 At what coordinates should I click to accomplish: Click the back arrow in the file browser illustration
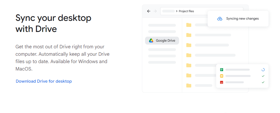148,11
